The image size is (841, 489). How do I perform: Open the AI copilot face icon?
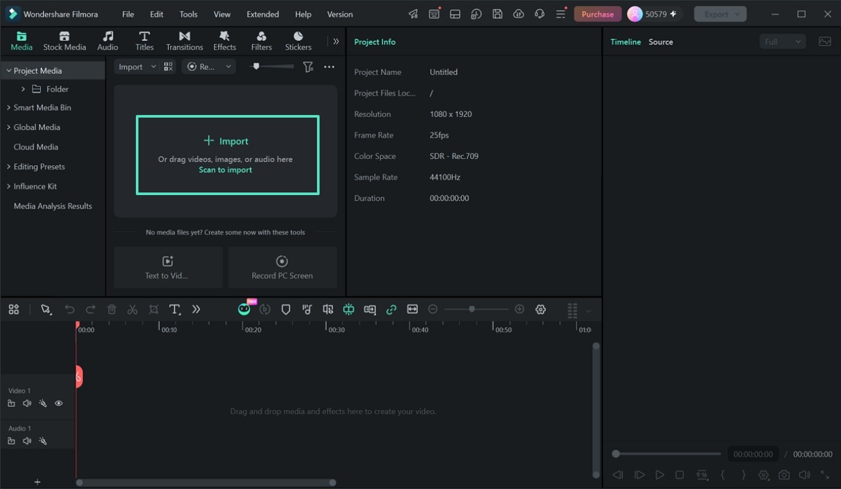(244, 309)
